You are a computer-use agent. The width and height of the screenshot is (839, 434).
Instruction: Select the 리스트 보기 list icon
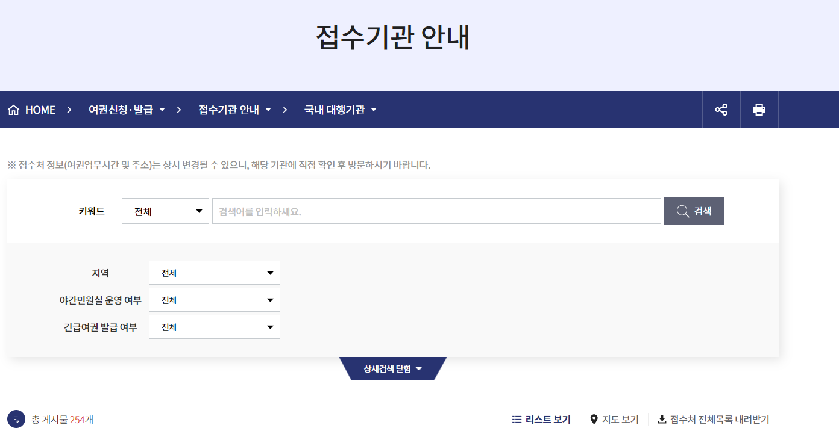click(x=516, y=418)
